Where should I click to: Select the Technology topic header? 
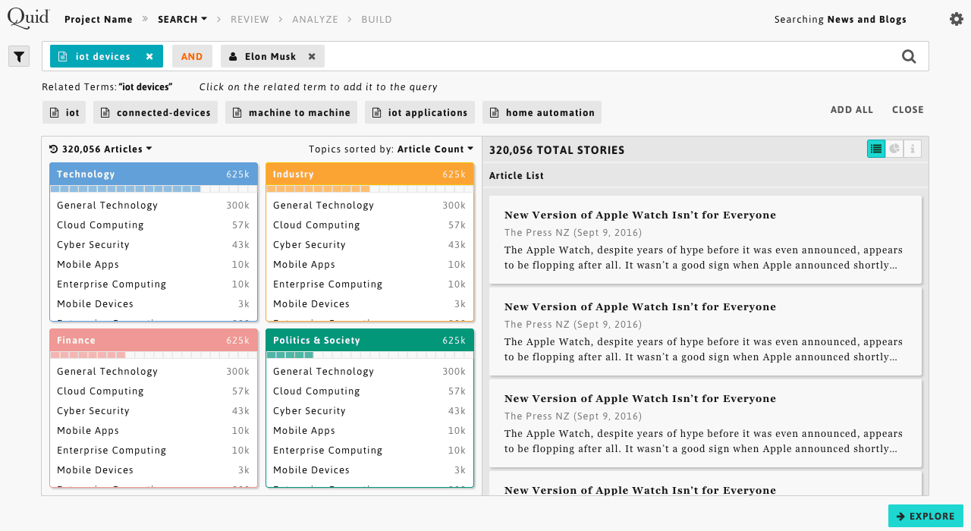click(x=153, y=174)
